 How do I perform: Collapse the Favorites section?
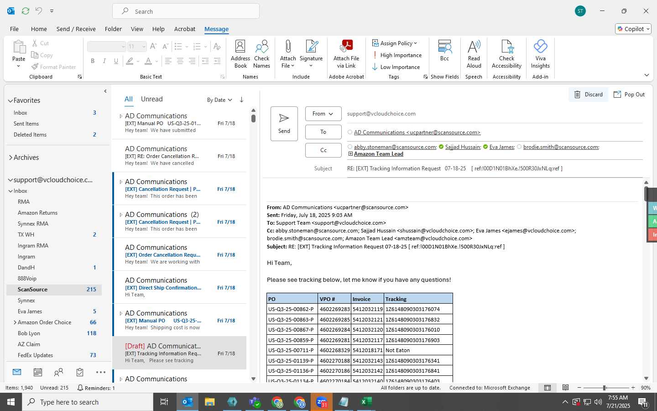(x=10, y=101)
